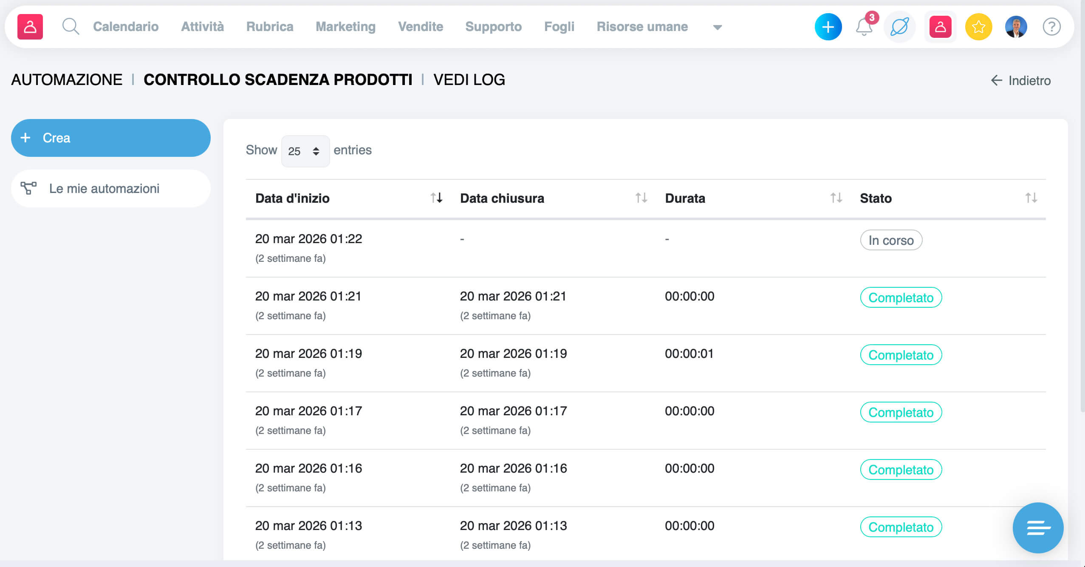The height and width of the screenshot is (567, 1085).
Task: Click the search magnifier icon
Action: (x=71, y=26)
